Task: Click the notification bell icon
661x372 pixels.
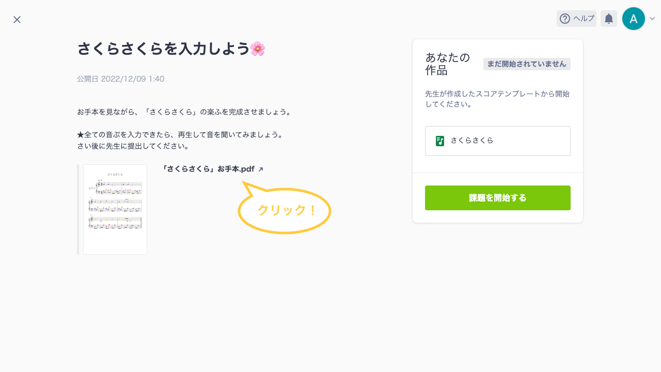Action: pos(608,19)
